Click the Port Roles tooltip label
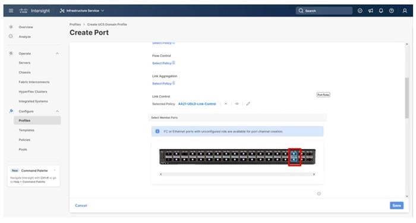Viewport: 416px width, 223px height. tap(323, 95)
